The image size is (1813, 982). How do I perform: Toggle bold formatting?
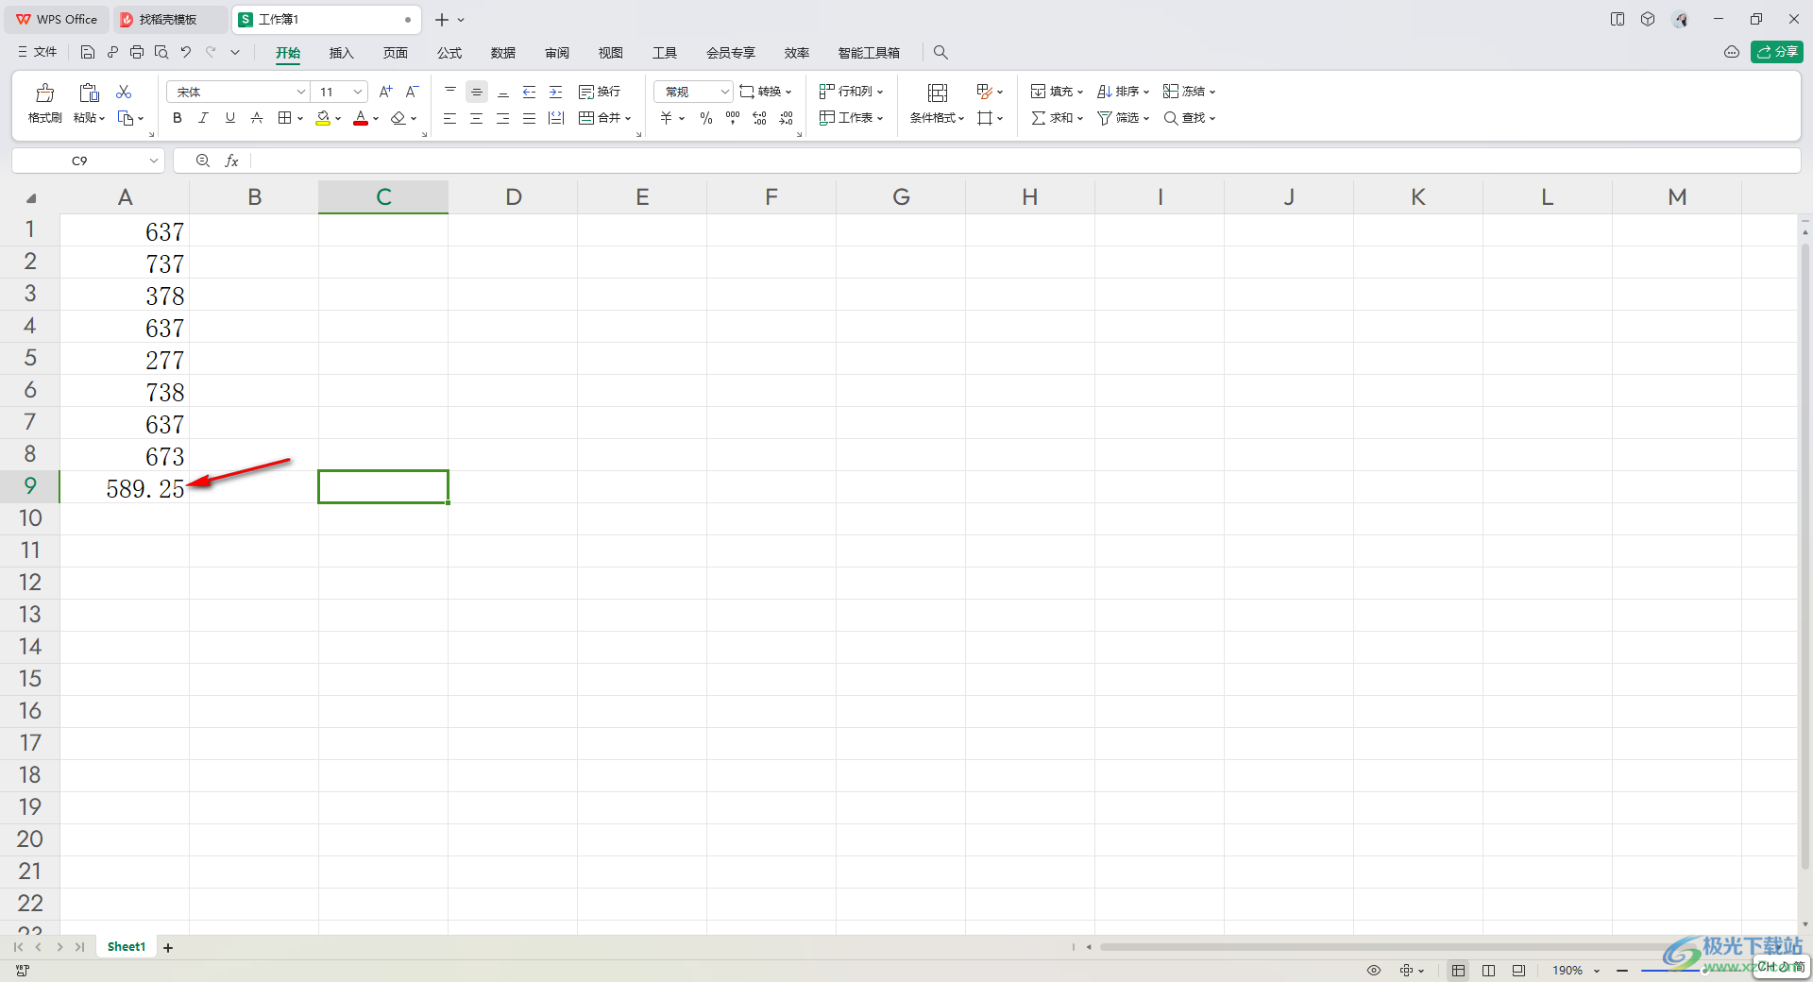click(178, 118)
